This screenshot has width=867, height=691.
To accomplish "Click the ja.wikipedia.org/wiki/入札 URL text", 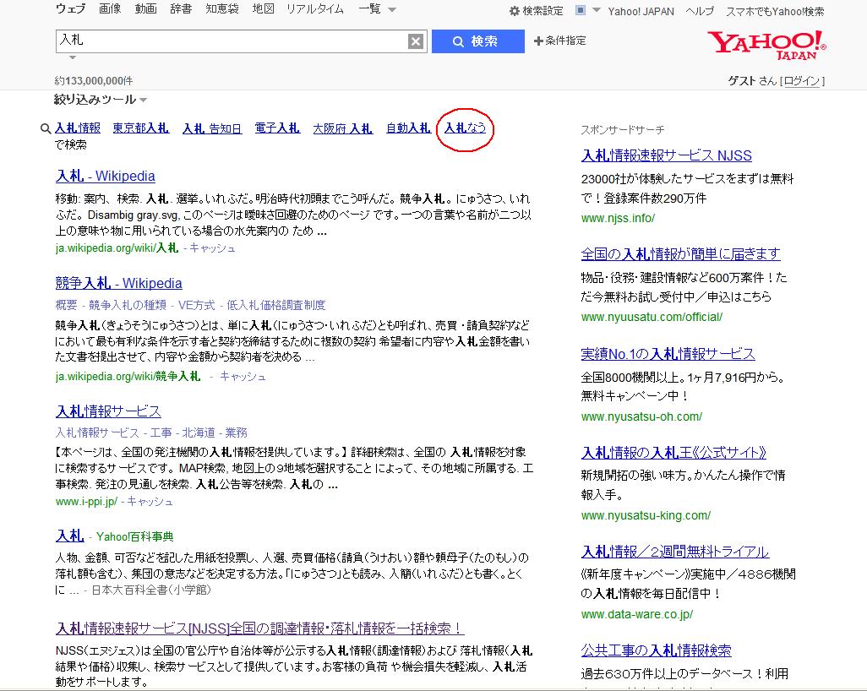I will coord(117,248).
